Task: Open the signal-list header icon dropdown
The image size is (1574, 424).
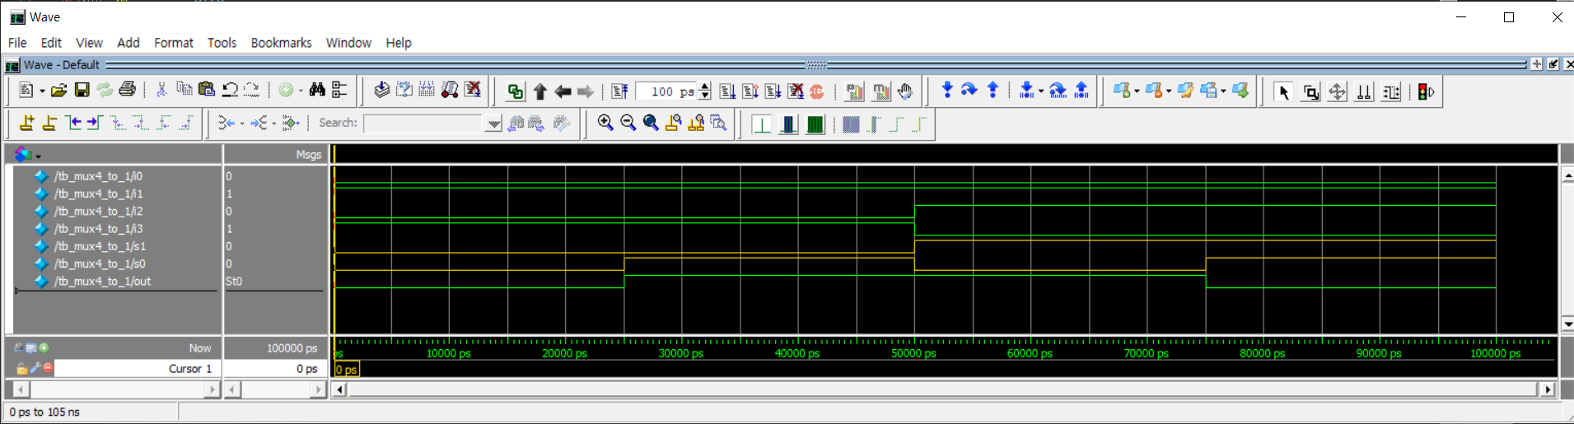Action: click(x=39, y=156)
